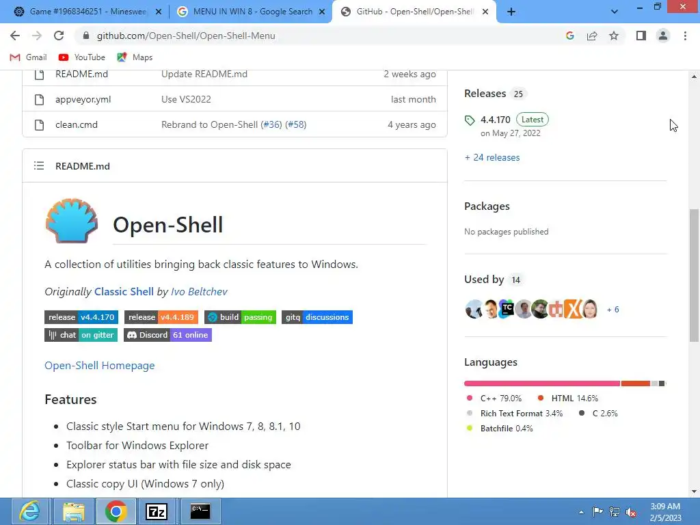This screenshot has height=525, width=700.
Task: Click the pink C++ segment of language bar
Action: pyautogui.click(x=542, y=383)
